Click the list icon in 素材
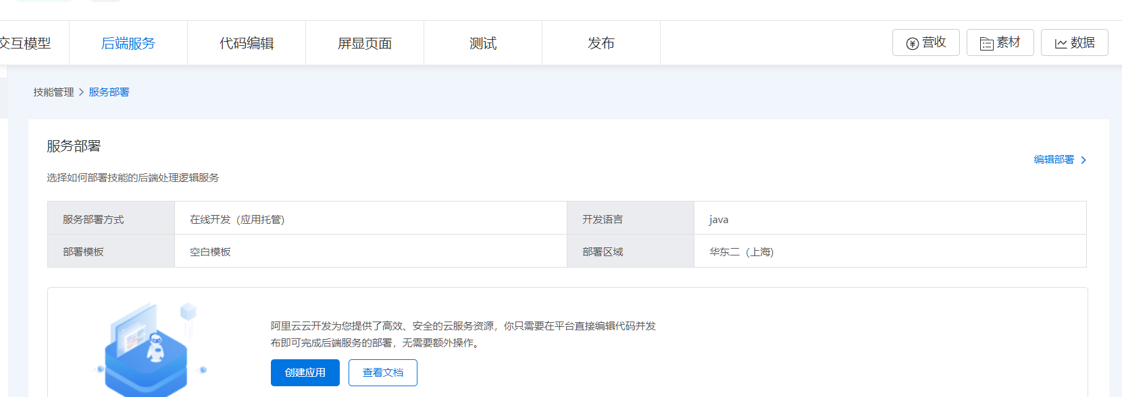Screen dimensions: 1122x397 point(986,44)
